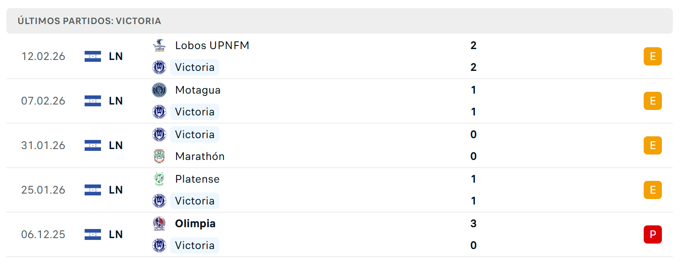Click the Últimos Partidos: Victoria header
Image resolution: width=681 pixels, height=264 pixels.
coord(90,21)
